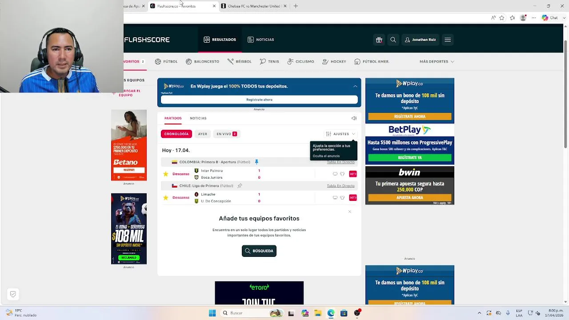The image size is (569, 320).
Task: Open Windows Start menu
Action: coord(212,313)
